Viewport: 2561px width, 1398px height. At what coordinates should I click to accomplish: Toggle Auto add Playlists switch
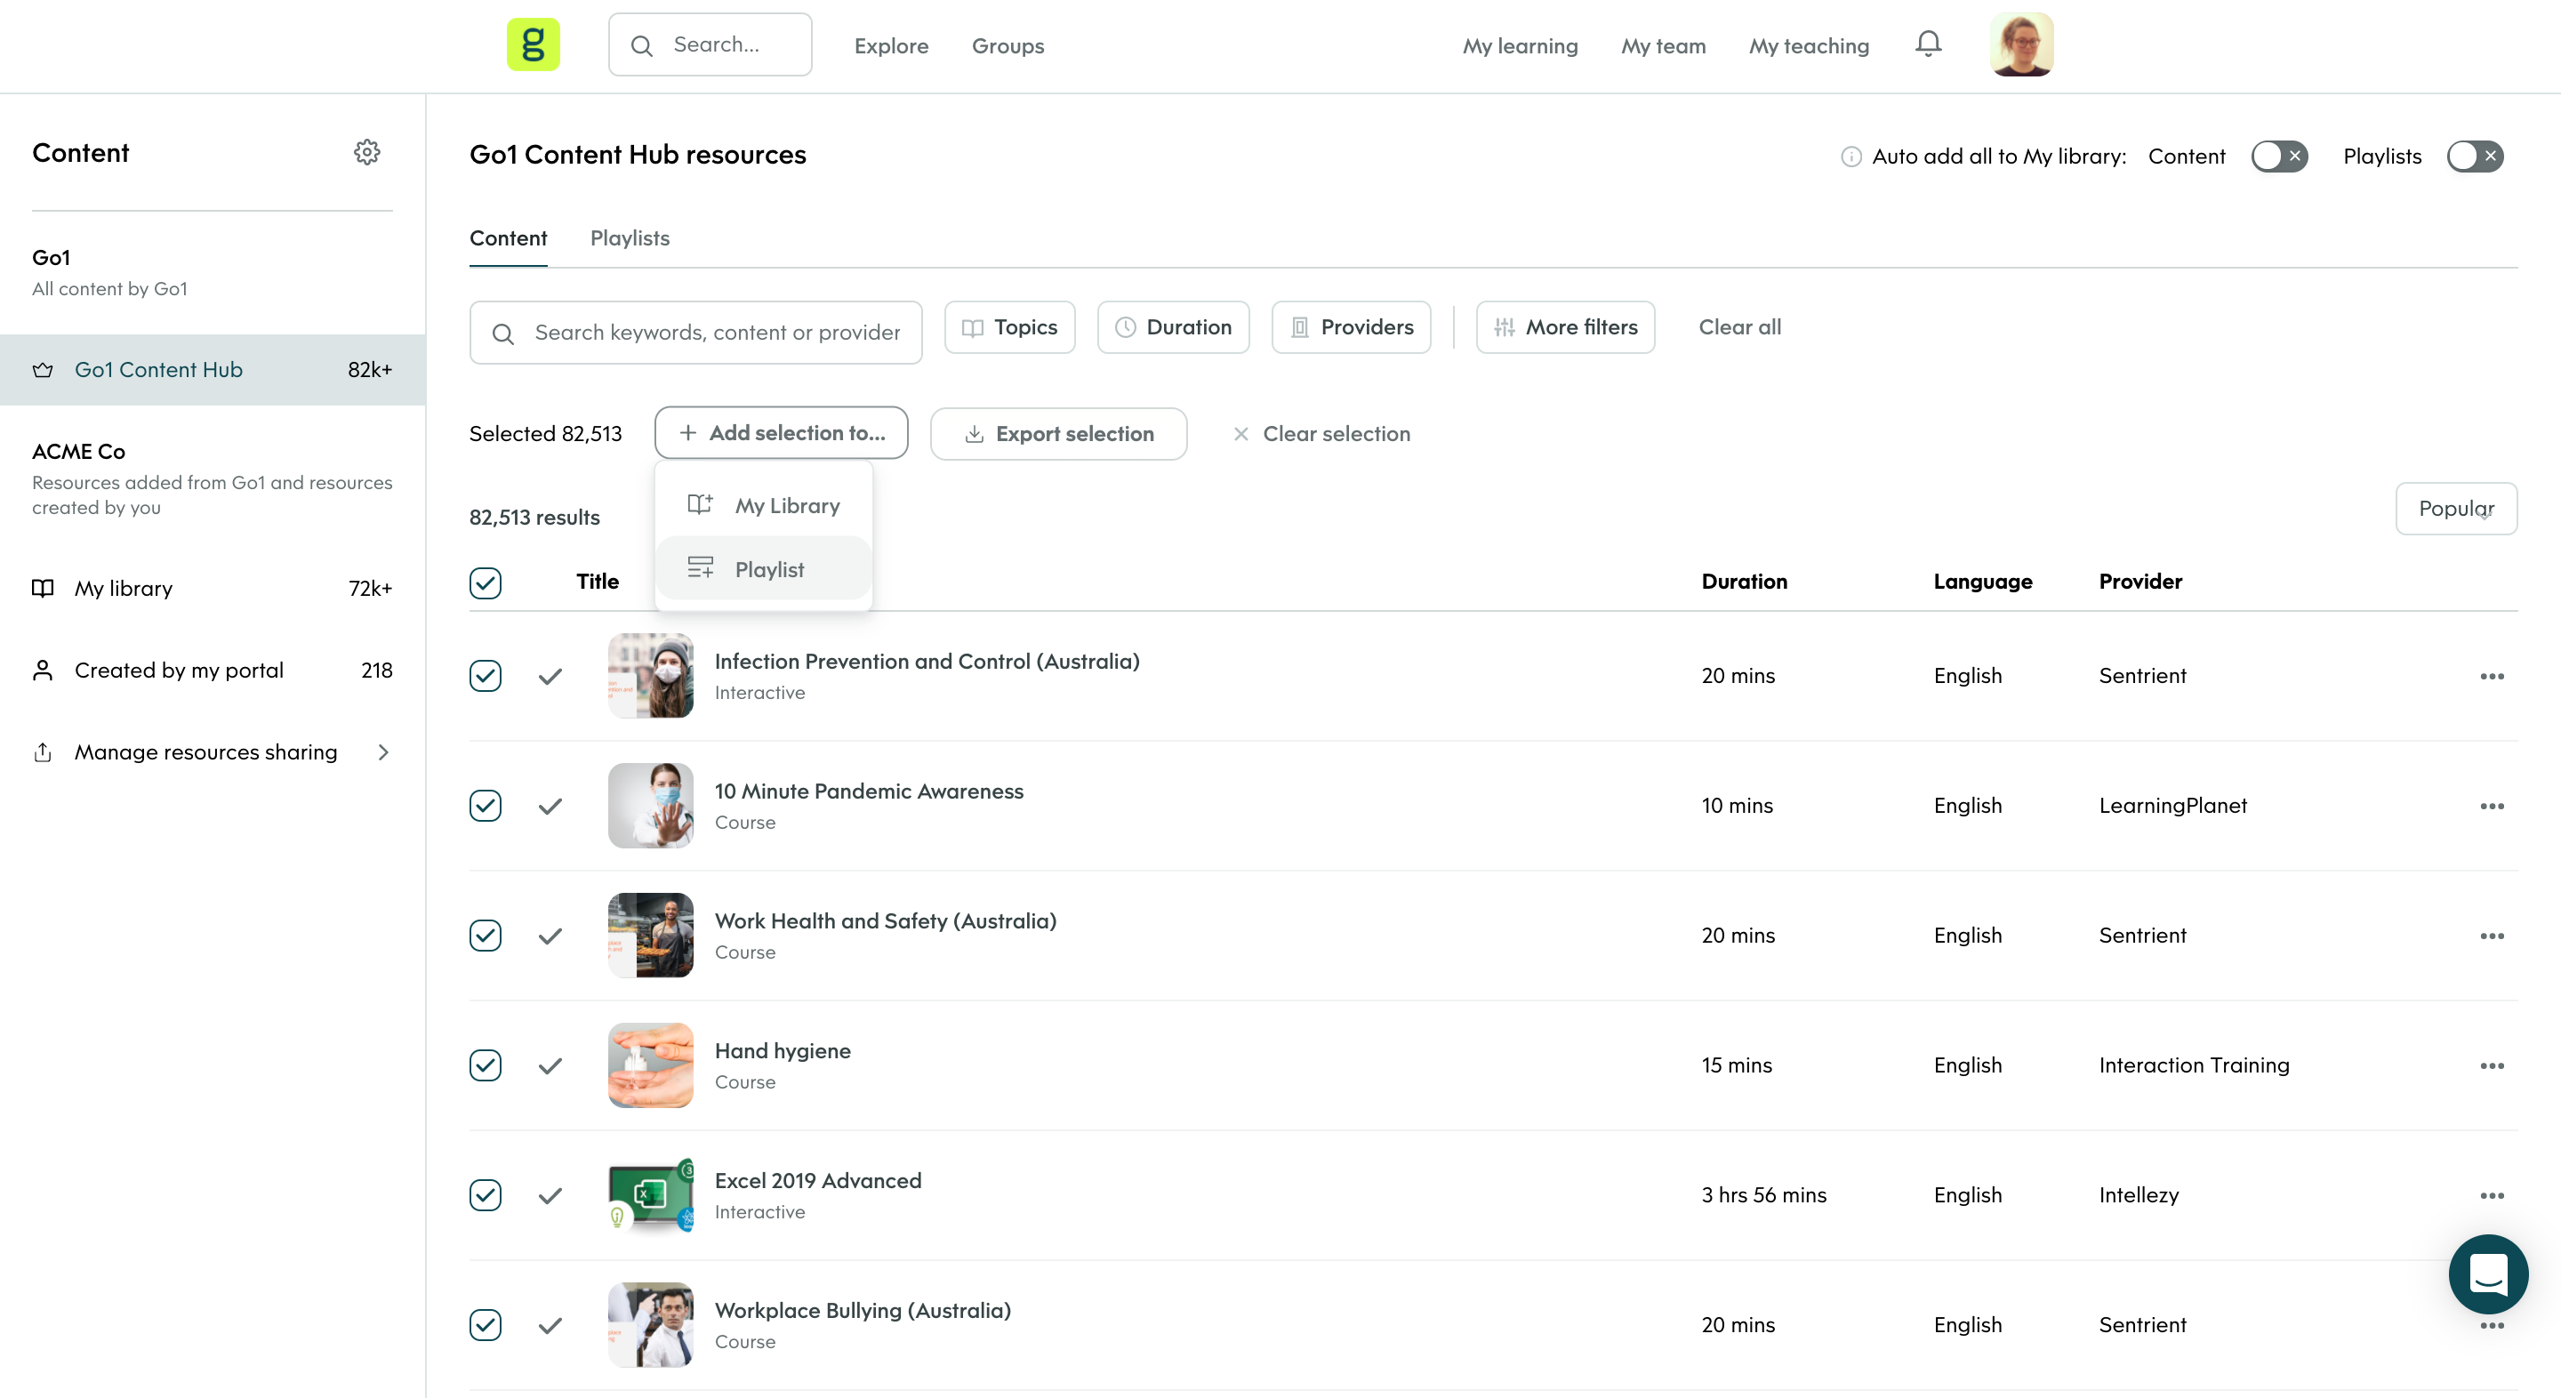pos(2475,157)
